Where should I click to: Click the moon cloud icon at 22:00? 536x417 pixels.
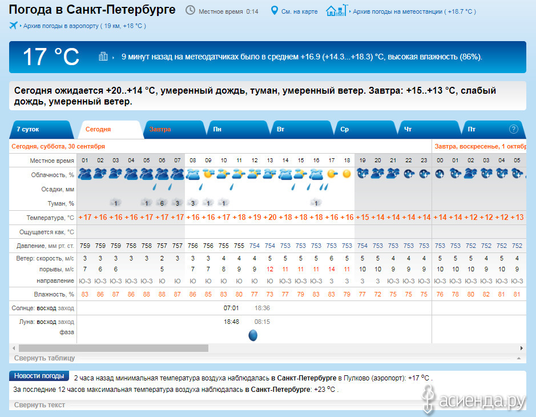[409, 174]
